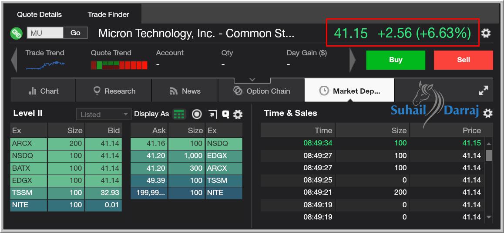Viewport: 504px width, 233px height.
Task: Click the Level II arrow-to-corner icon
Action: pos(212,114)
